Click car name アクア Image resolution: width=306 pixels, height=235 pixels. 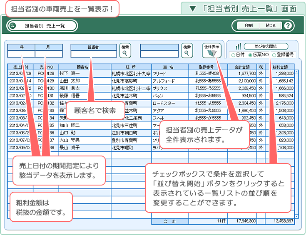point(158,111)
